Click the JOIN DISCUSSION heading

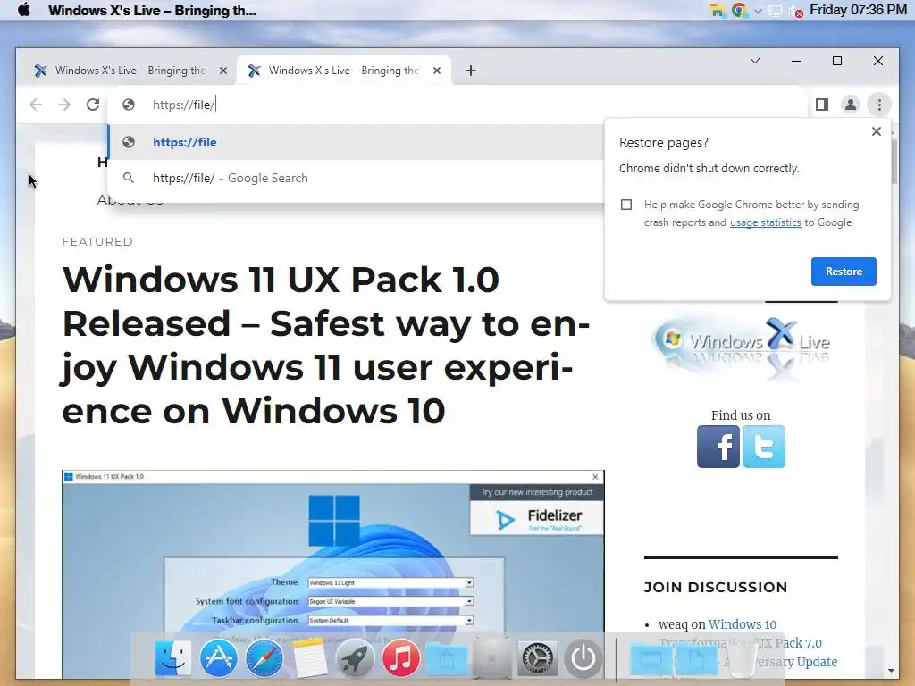click(716, 587)
